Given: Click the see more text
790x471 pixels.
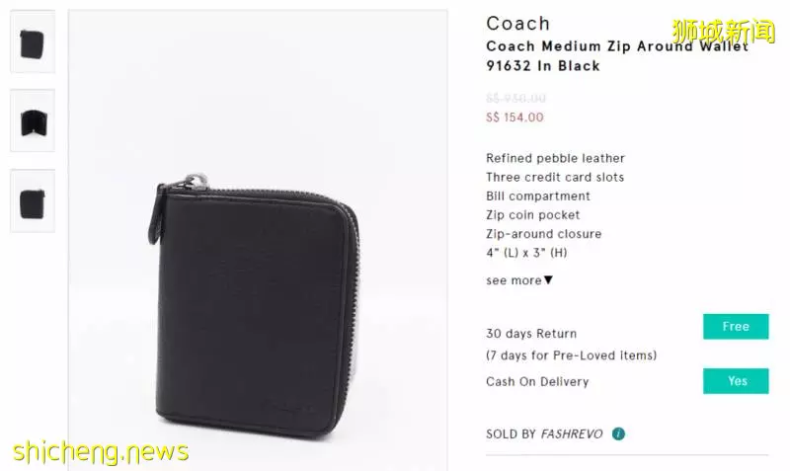Looking at the screenshot, I should (x=513, y=280).
